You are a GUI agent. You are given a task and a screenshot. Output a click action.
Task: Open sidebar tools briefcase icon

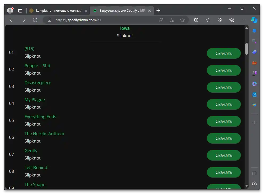click(254, 63)
